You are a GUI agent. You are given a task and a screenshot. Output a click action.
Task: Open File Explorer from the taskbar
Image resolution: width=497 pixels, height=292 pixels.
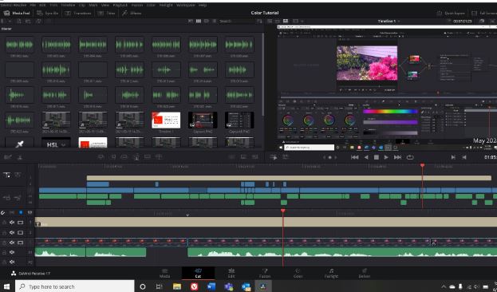[x=177, y=286]
